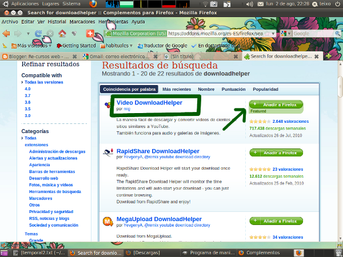Screen dimensions: 343x257
Task: Click the RapidShare add-on icon
Action: pyautogui.click(x=108, y=152)
